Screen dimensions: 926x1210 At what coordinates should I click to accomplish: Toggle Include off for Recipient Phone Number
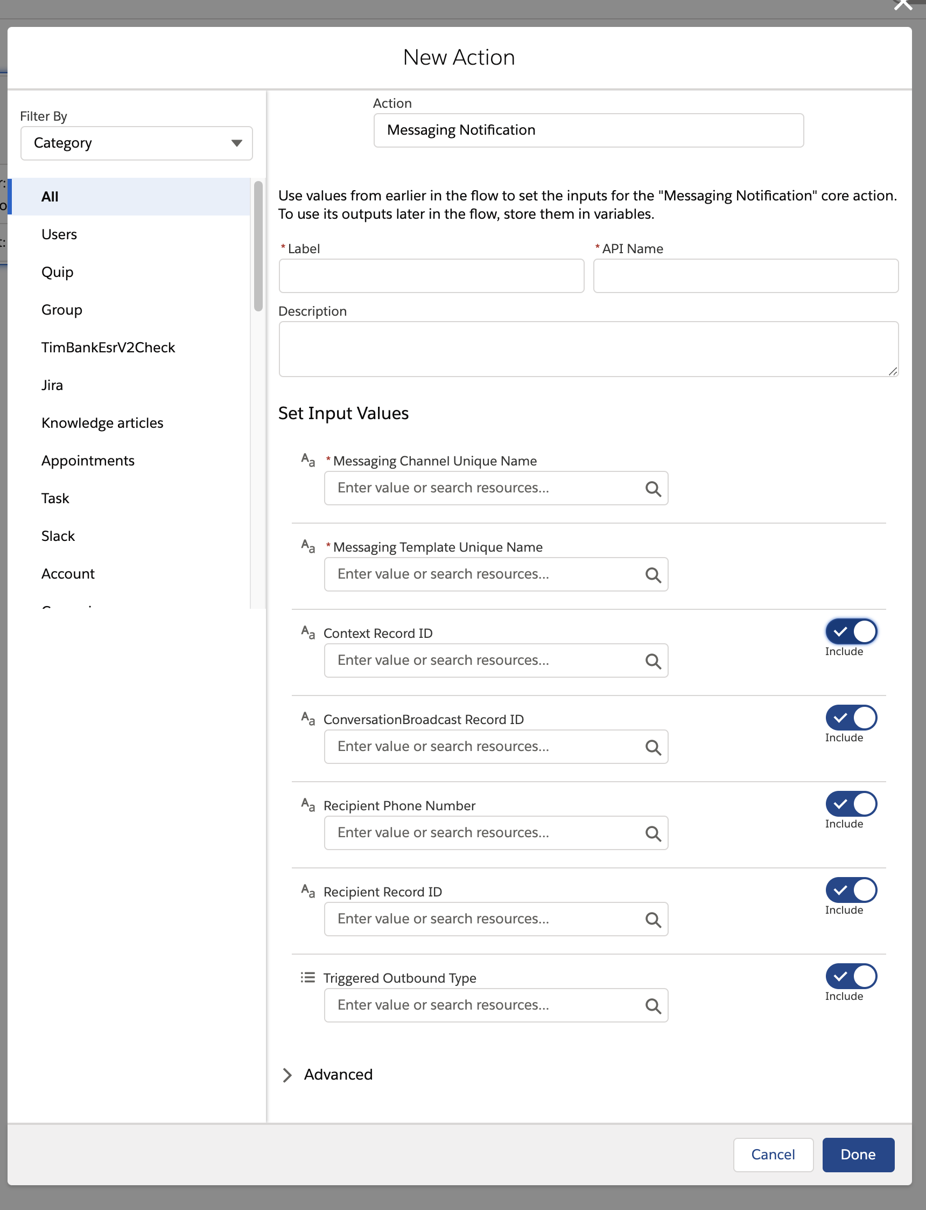coord(851,805)
